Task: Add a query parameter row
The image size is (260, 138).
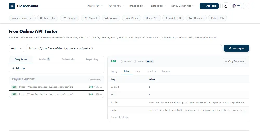Action: [x=19, y=68]
